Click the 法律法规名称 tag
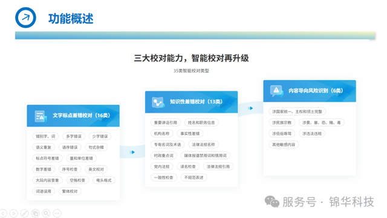 point(203,144)
